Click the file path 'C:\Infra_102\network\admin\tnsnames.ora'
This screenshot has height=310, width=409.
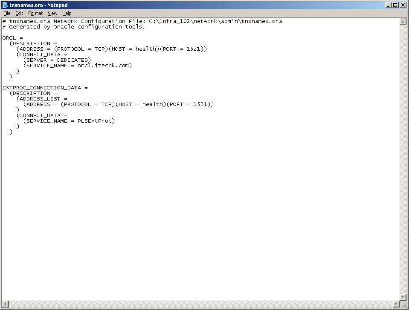click(x=215, y=21)
